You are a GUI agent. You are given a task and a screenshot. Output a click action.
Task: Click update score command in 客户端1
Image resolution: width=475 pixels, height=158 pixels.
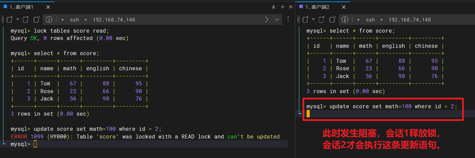click(98, 129)
